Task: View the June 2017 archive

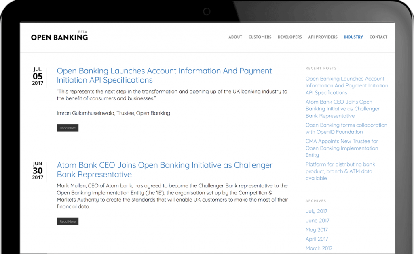Action: click(317, 221)
